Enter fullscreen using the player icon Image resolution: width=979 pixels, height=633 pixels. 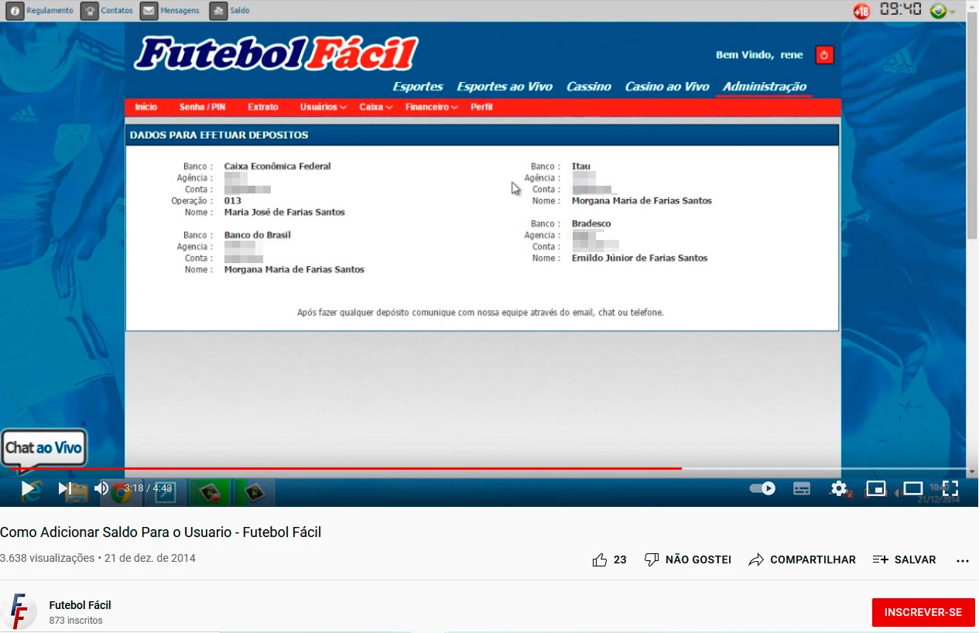pyautogui.click(x=950, y=488)
